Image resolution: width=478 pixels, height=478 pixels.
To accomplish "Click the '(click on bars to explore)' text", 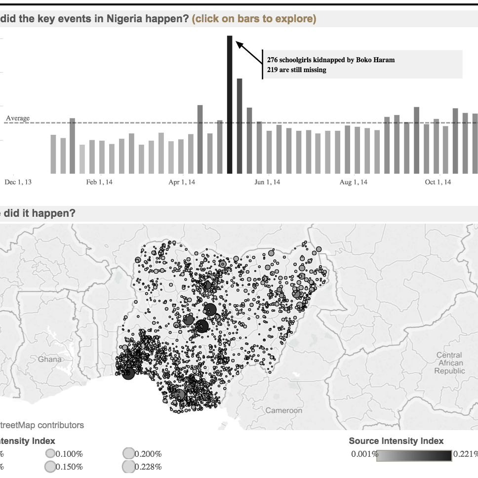I will 254,19.
